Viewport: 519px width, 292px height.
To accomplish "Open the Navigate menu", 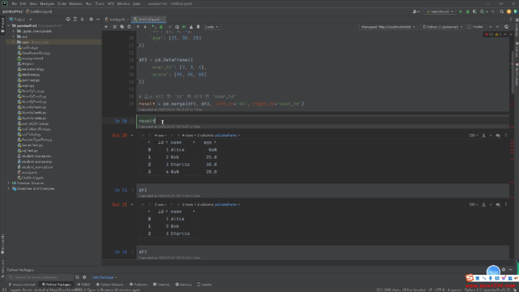I will [47, 4].
